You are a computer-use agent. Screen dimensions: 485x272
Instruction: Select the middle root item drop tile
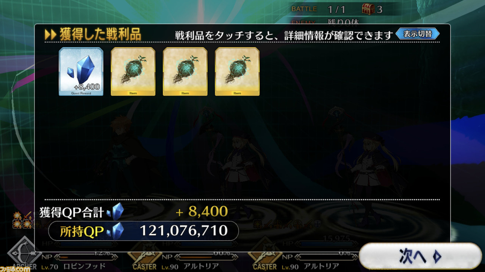pos(185,71)
